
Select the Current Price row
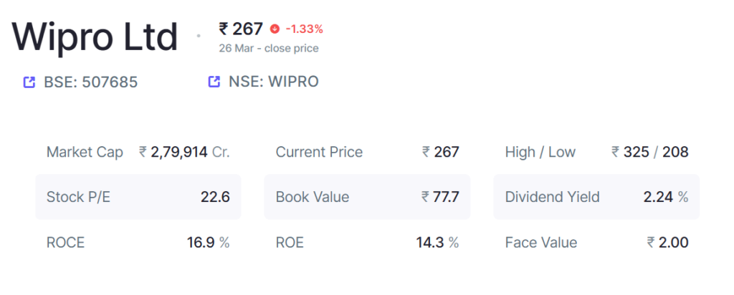(368, 152)
